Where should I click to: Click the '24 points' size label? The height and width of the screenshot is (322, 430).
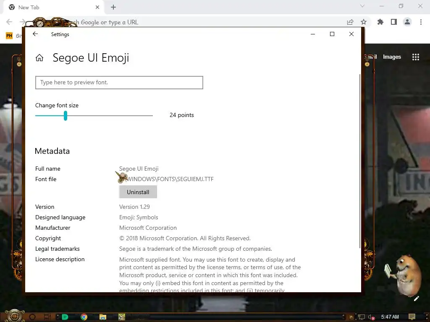pyautogui.click(x=181, y=115)
